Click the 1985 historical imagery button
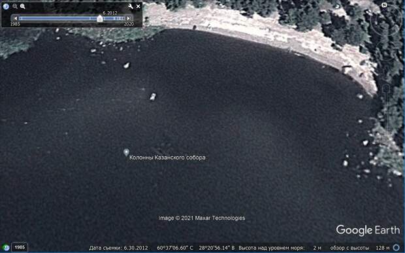Viewport: 405px width, 253px height. (x=20, y=247)
